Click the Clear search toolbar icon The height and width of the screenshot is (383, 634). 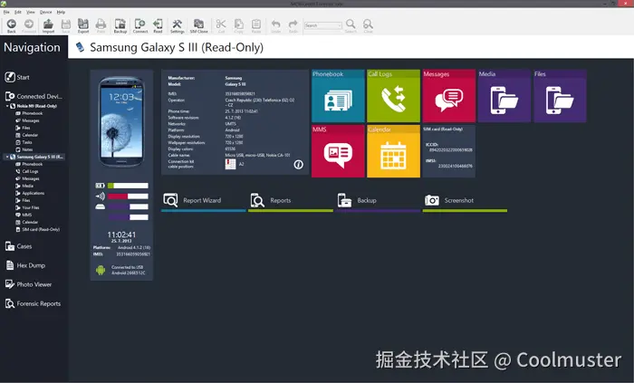click(x=368, y=26)
